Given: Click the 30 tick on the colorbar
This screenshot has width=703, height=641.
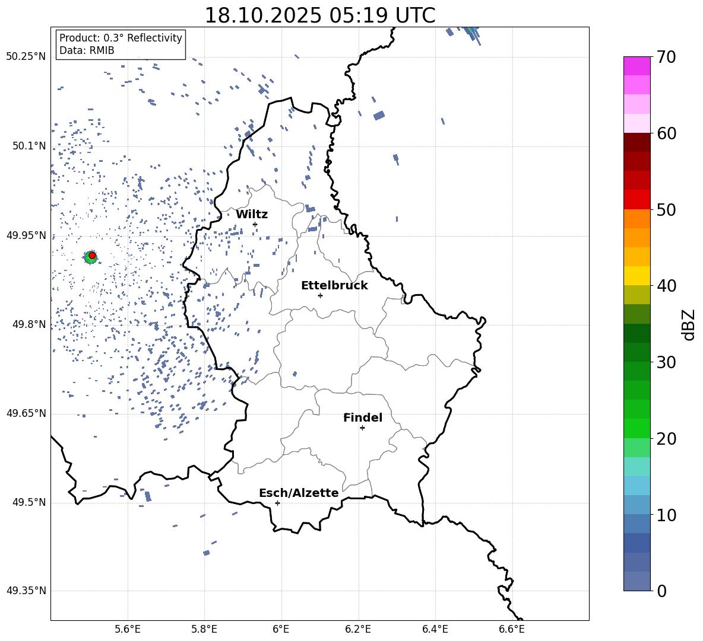Looking at the screenshot, I should click(666, 362).
